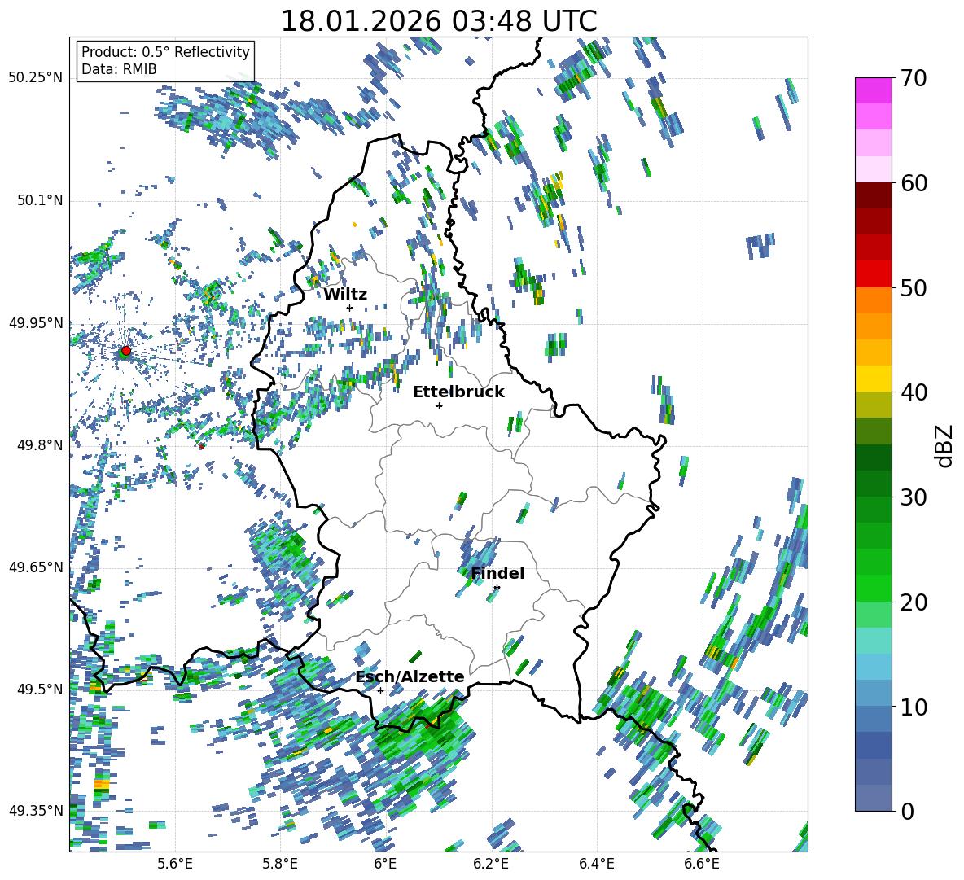Click the 40 colorbar tick label
This screenshot has width=964, height=880.
[x=913, y=392]
